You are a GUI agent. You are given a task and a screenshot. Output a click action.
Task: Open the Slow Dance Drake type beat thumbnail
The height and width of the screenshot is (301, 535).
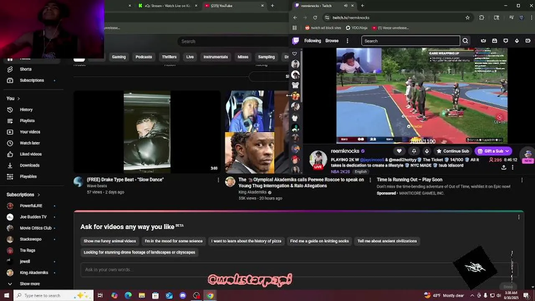point(147,132)
